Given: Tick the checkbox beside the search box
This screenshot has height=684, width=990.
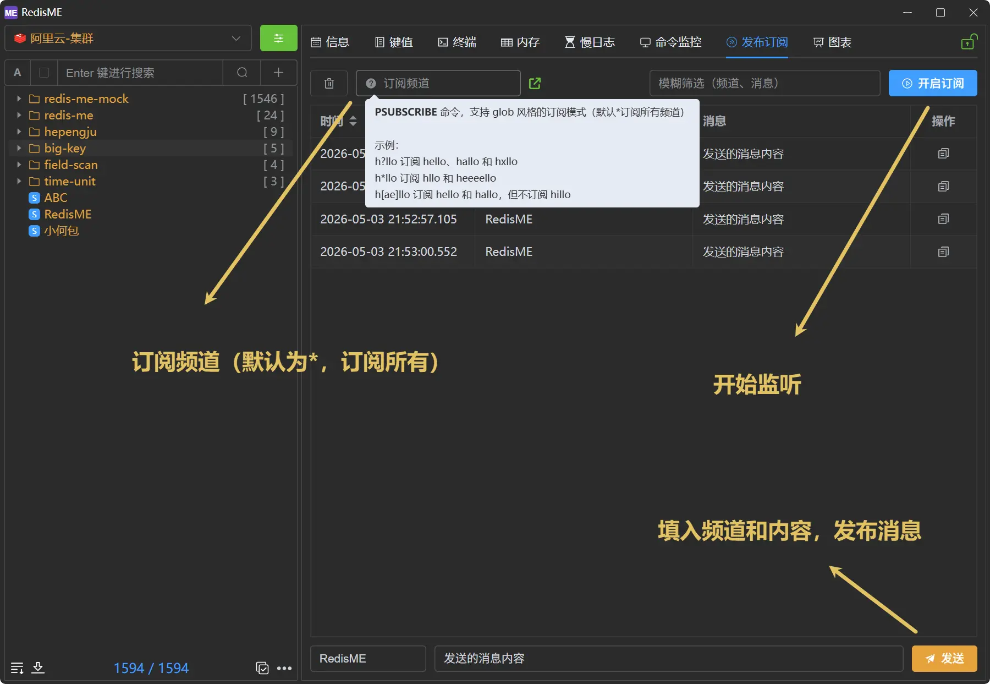Looking at the screenshot, I should (x=44, y=73).
